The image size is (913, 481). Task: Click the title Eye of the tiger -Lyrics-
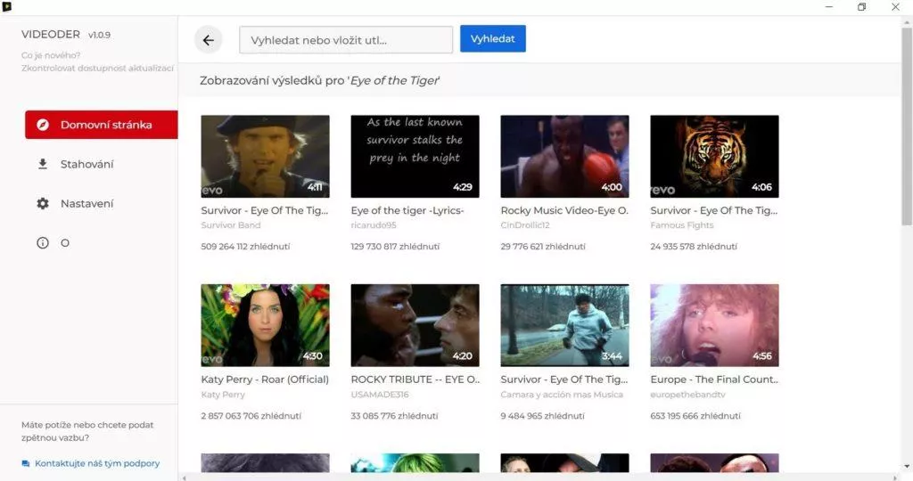[x=407, y=210]
